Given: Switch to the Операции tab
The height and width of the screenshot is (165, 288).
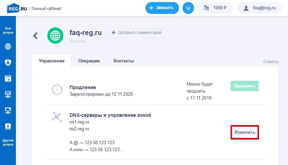Looking at the screenshot, I should [89, 61].
